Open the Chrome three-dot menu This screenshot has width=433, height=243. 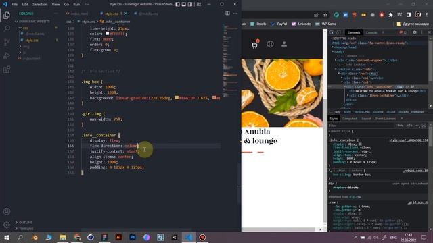tap(427, 15)
